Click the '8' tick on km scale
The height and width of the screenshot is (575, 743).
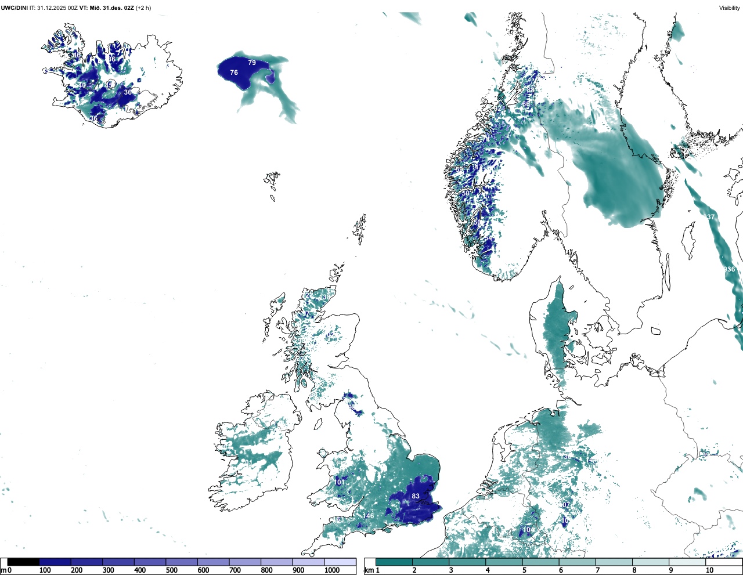tap(634, 571)
